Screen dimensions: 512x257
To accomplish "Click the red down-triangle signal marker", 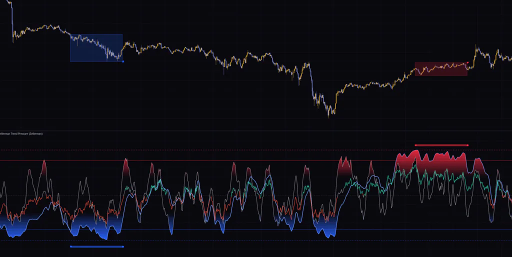I will [x=467, y=62].
